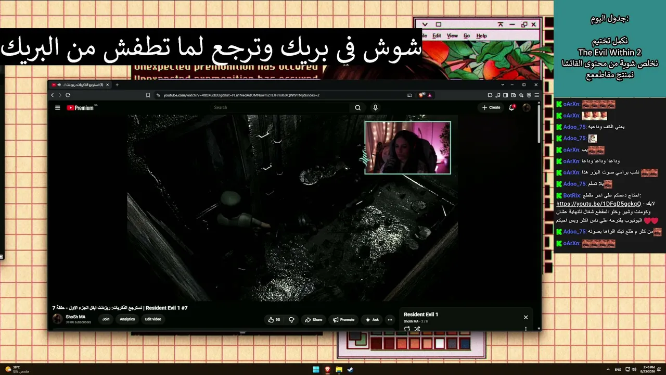Image resolution: width=666 pixels, height=375 pixels.
Task: Reload the page with the refresh icon
Action: (68, 95)
